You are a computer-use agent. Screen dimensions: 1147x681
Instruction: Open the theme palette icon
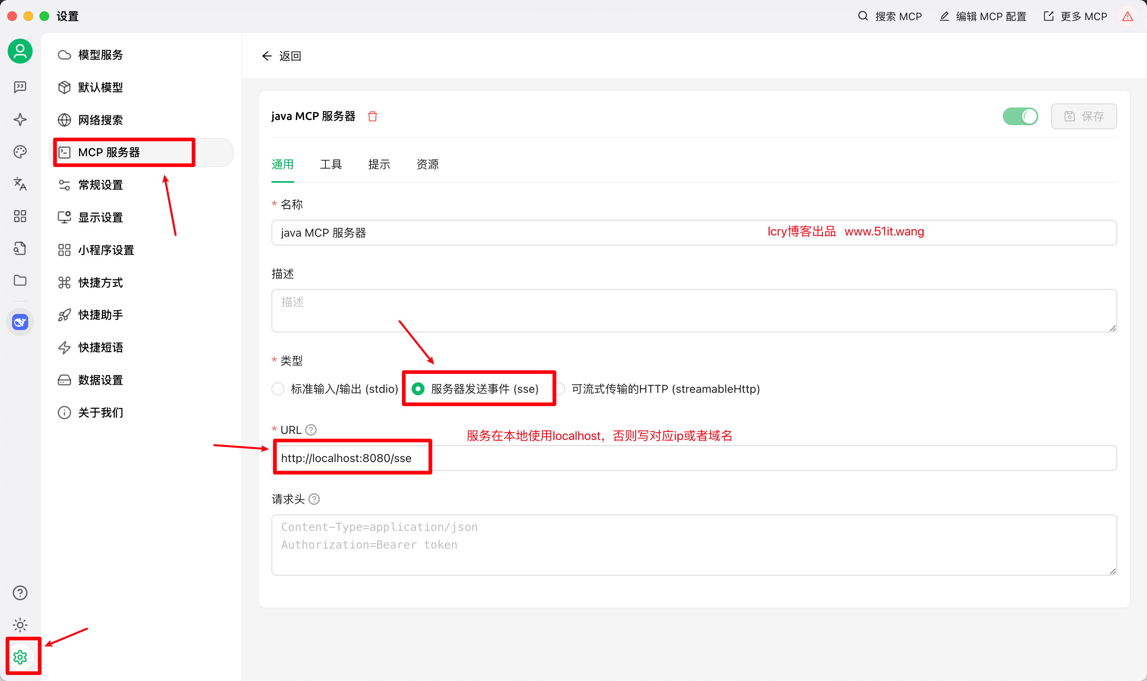pos(20,151)
